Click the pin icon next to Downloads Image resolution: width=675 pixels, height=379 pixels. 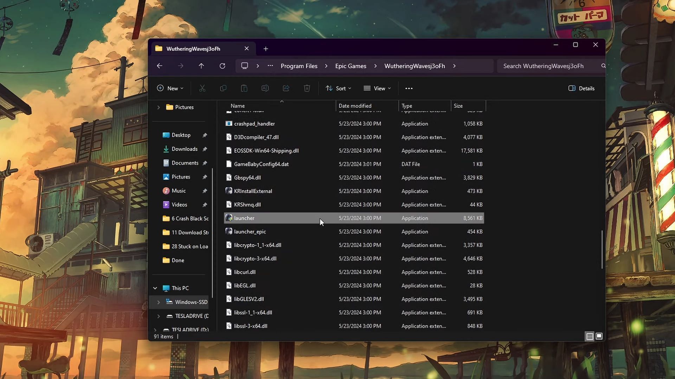205,149
